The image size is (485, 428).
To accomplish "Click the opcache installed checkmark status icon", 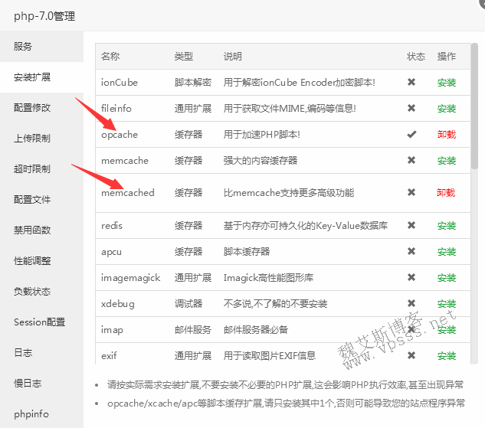I will tap(411, 134).
